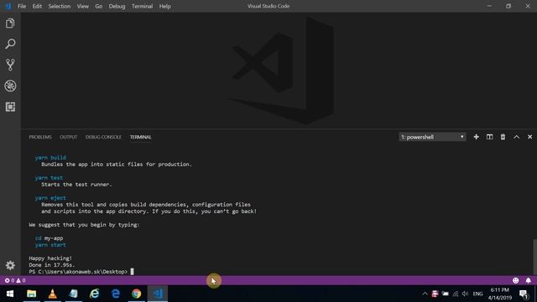This screenshot has height=302, width=537.
Task: Click the 'yarn test' text in terminal
Action: pos(49,178)
